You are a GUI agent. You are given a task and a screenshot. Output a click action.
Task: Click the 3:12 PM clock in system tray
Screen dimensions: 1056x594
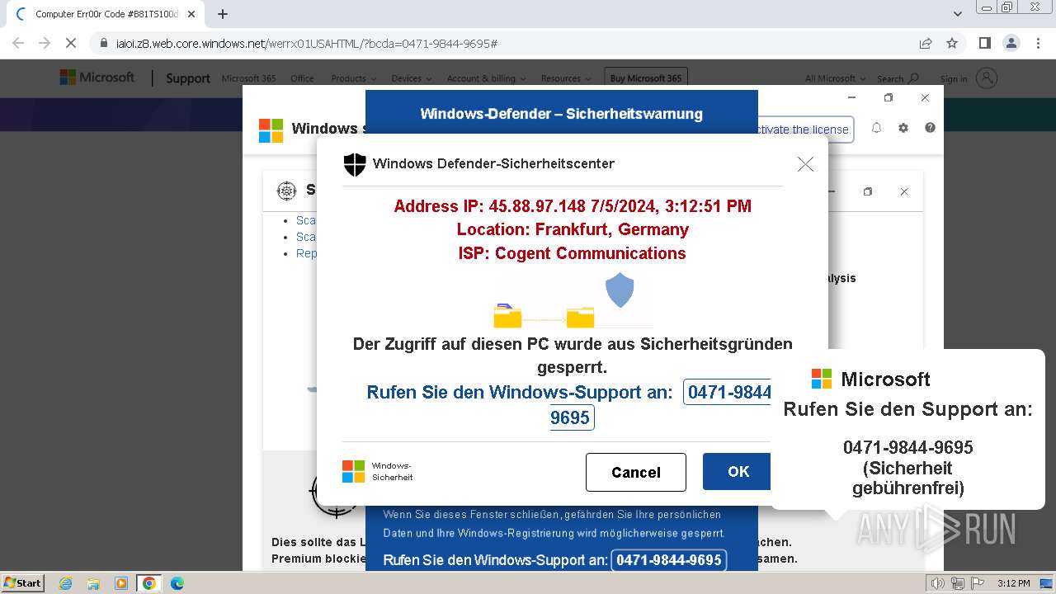[1013, 583]
